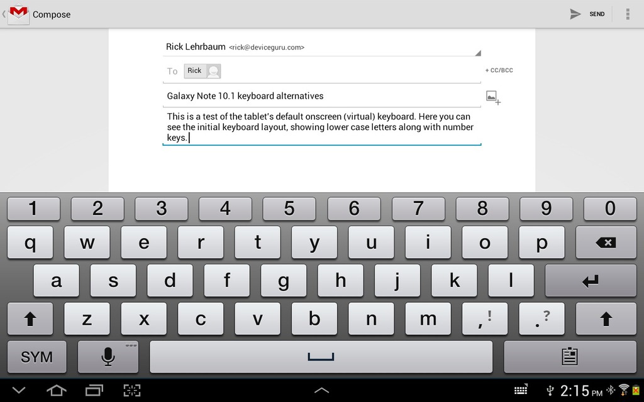Attach a picture using the image icon

coord(493,97)
